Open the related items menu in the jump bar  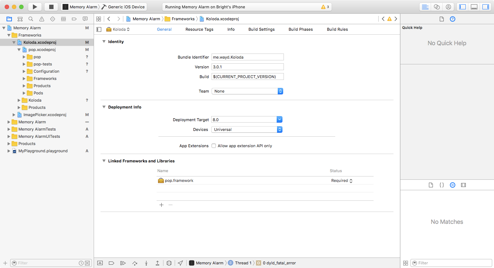pyautogui.click(x=98, y=19)
